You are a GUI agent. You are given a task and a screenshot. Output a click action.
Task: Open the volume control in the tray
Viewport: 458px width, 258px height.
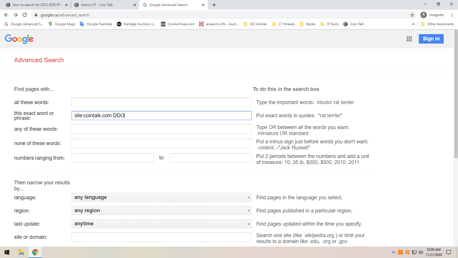[421, 252]
